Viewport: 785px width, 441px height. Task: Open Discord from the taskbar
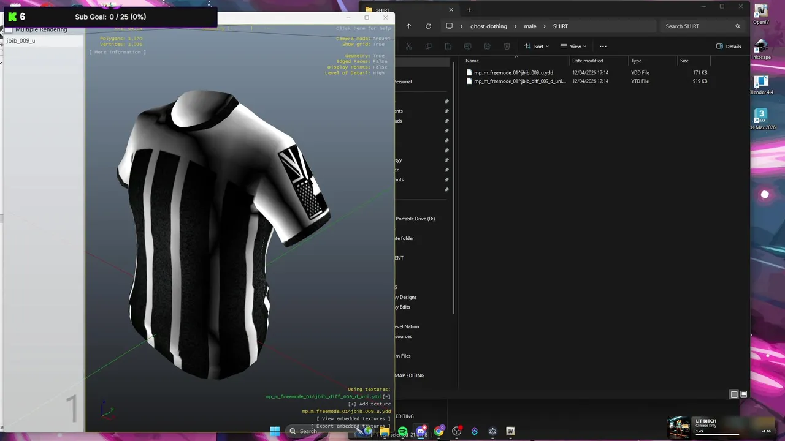click(x=421, y=431)
